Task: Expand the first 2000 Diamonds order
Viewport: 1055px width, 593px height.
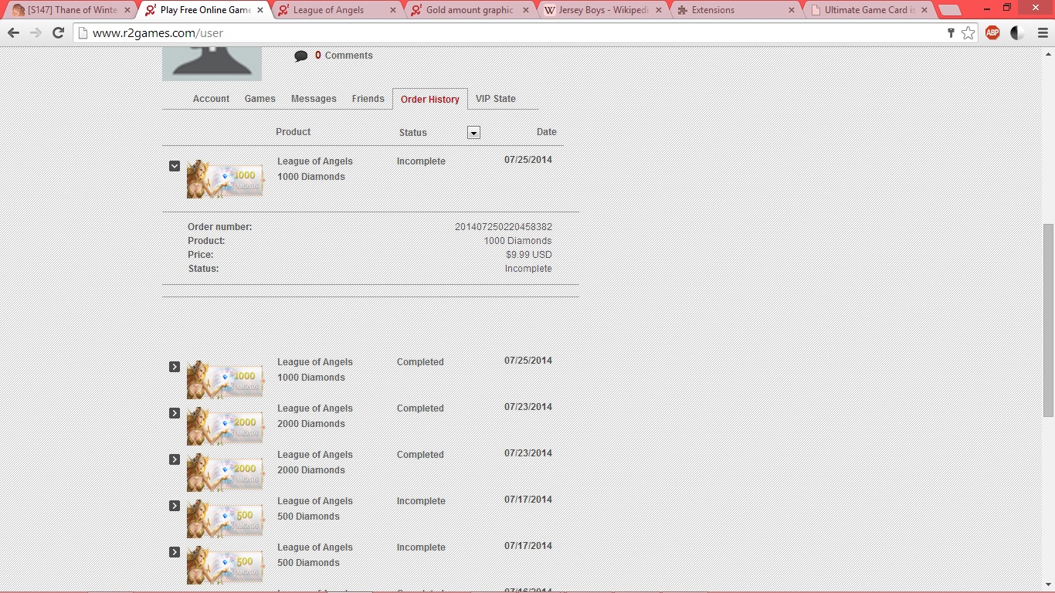Action: click(x=175, y=413)
